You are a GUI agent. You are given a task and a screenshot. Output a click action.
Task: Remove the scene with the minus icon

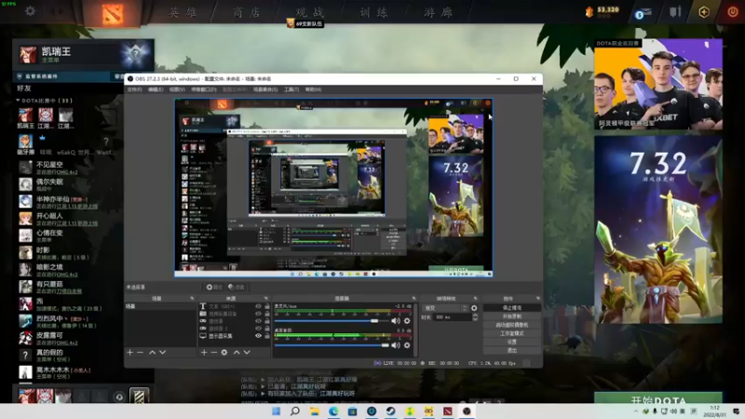click(x=141, y=353)
